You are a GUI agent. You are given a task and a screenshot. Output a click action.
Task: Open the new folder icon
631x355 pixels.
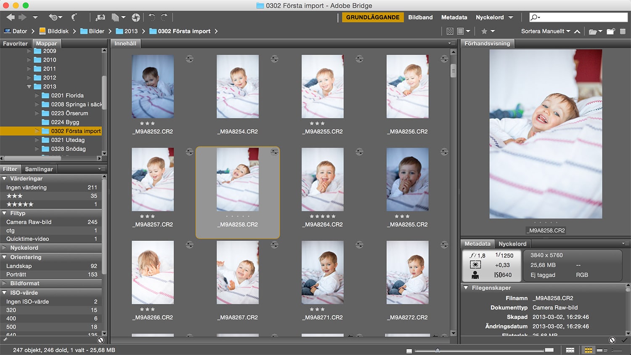pyautogui.click(x=611, y=31)
